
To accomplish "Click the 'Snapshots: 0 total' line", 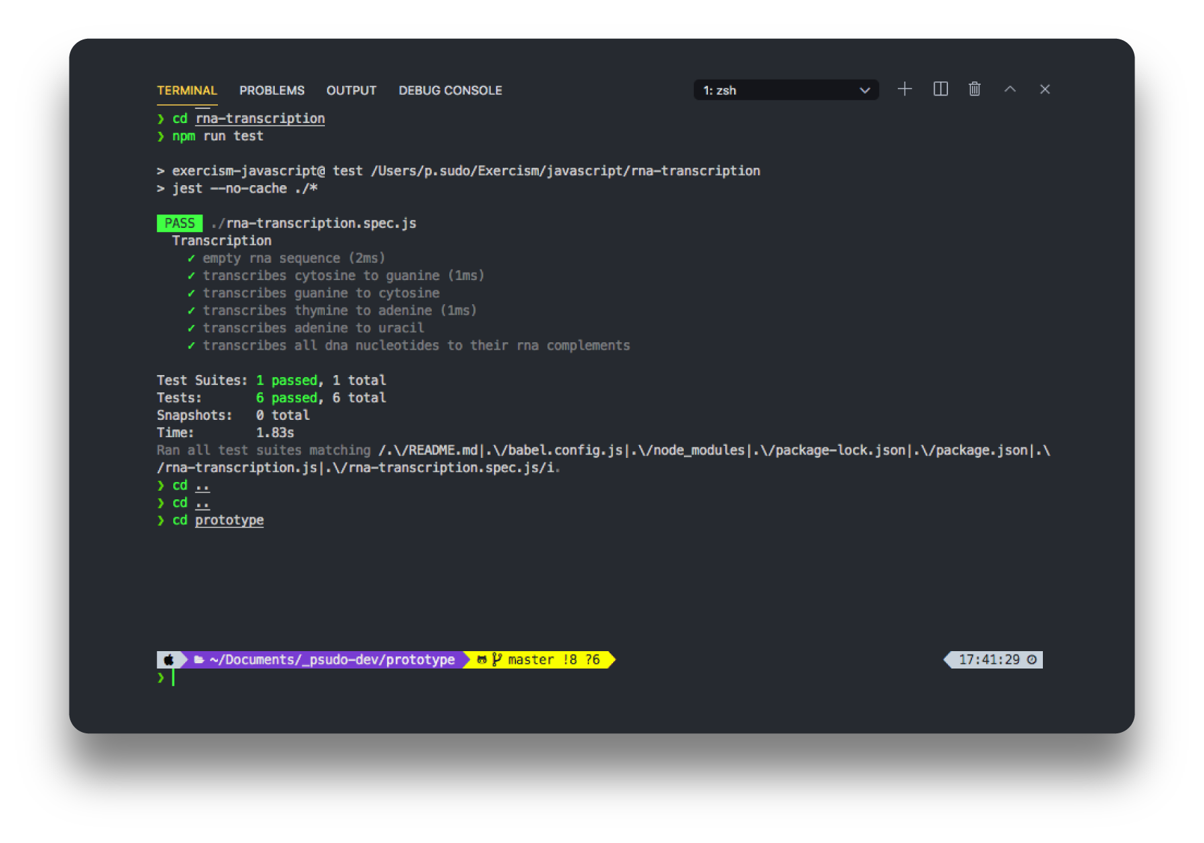I will tap(233, 415).
